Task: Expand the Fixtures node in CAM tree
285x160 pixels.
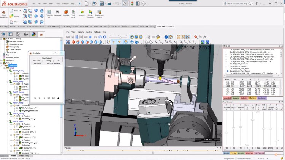Action: 1,63
